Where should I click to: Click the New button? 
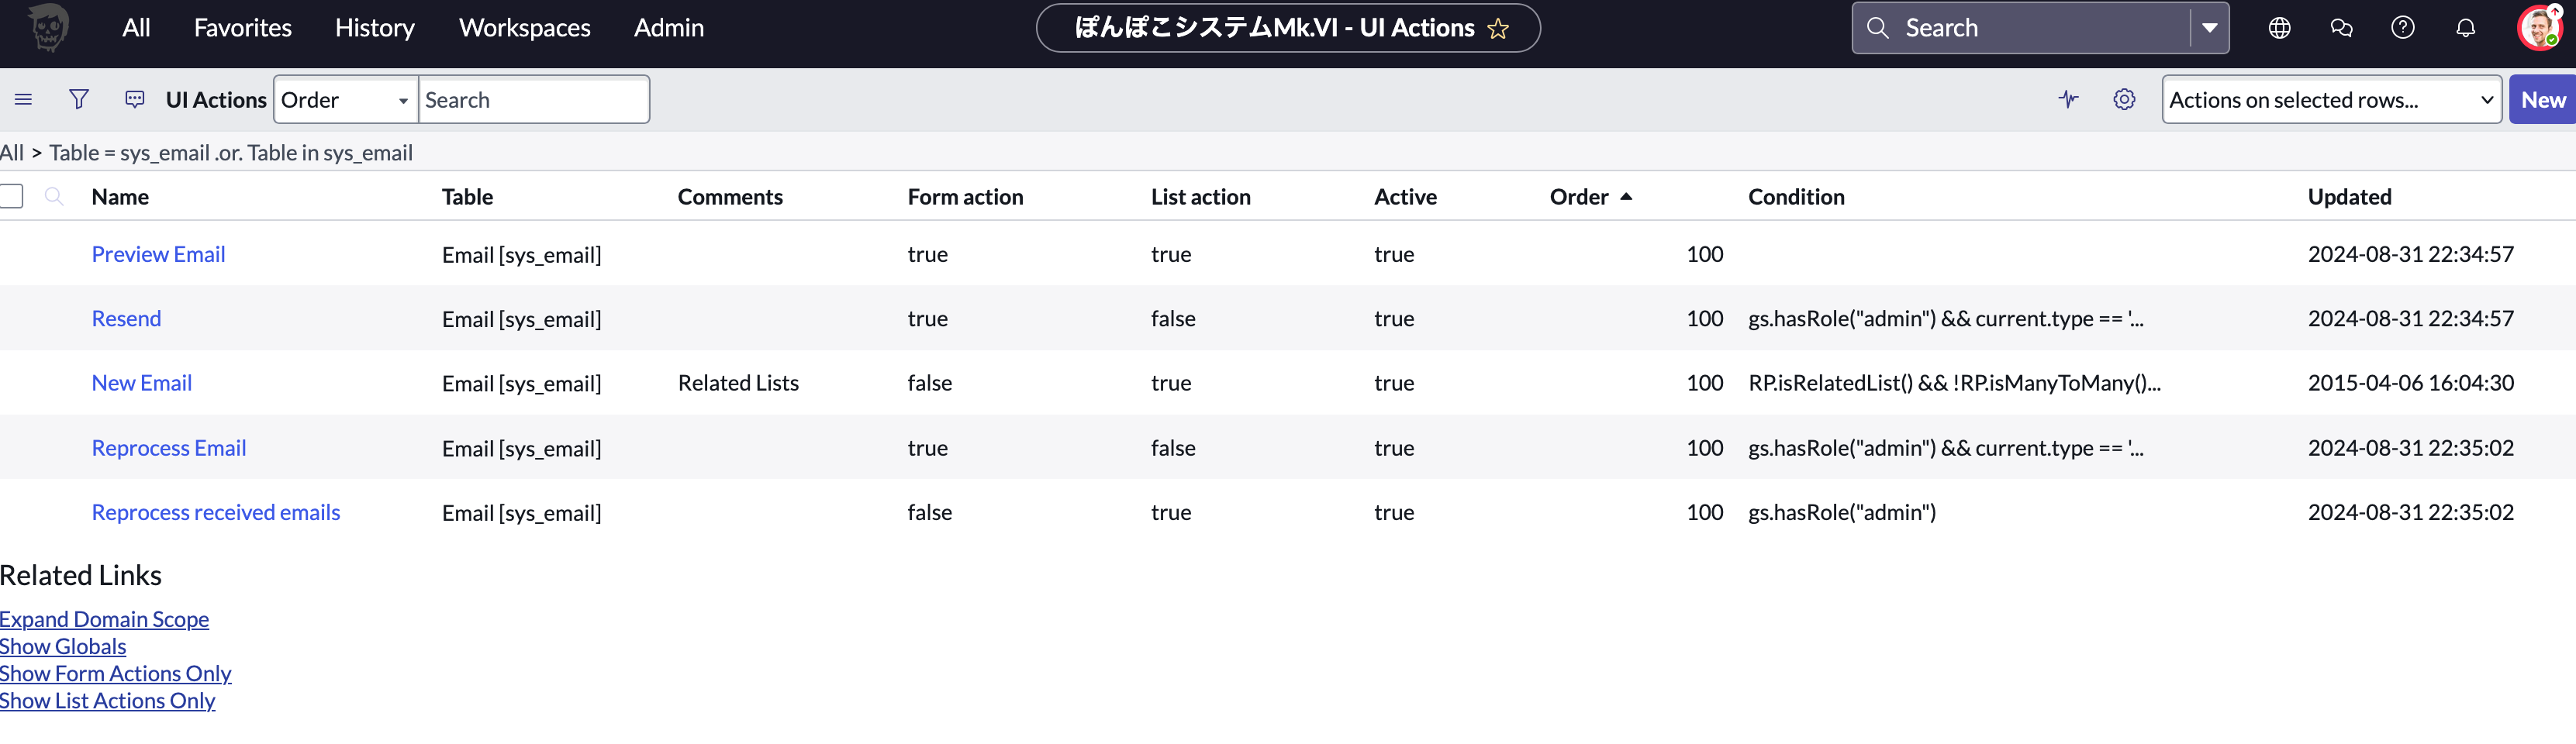(x=2541, y=100)
